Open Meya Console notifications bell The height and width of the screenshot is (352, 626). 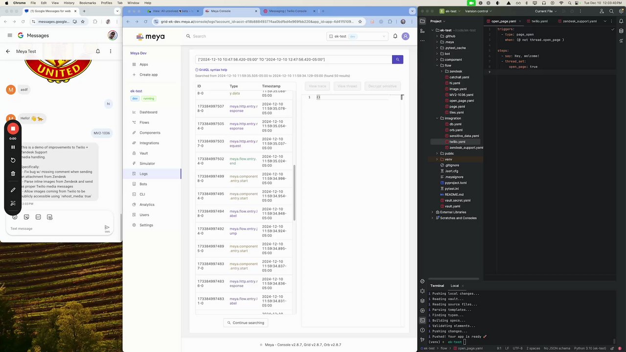point(395,36)
